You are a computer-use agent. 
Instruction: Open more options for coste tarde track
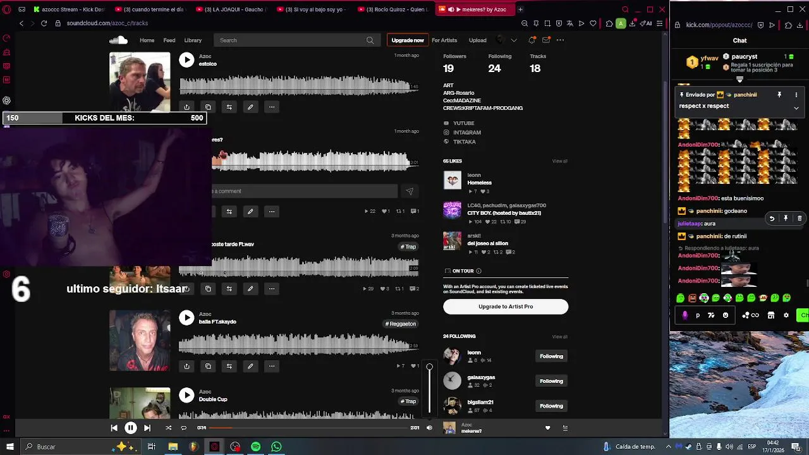point(272,289)
